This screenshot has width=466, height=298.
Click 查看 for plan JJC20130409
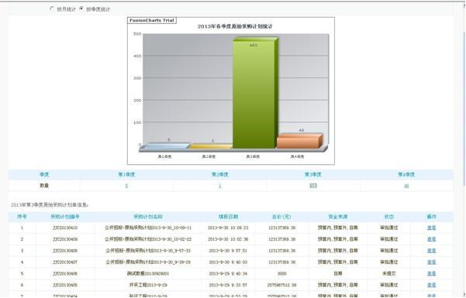point(431,239)
